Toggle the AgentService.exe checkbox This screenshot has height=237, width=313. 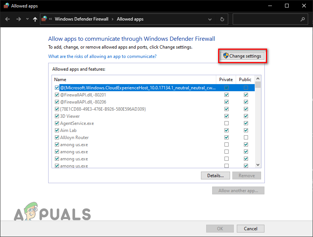point(57,123)
